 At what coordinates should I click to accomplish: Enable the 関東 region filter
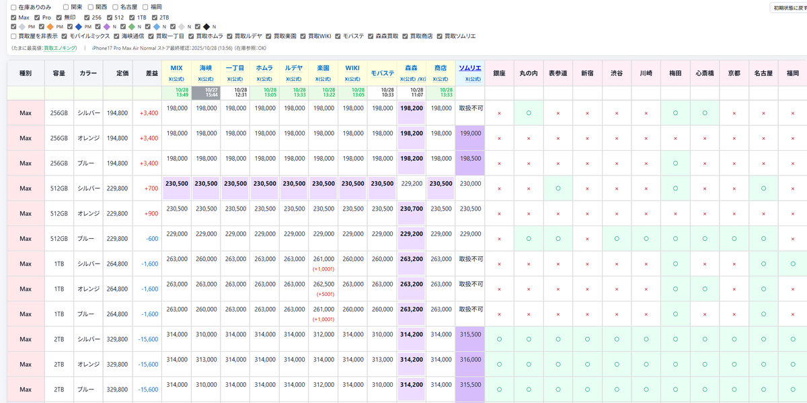(x=66, y=7)
